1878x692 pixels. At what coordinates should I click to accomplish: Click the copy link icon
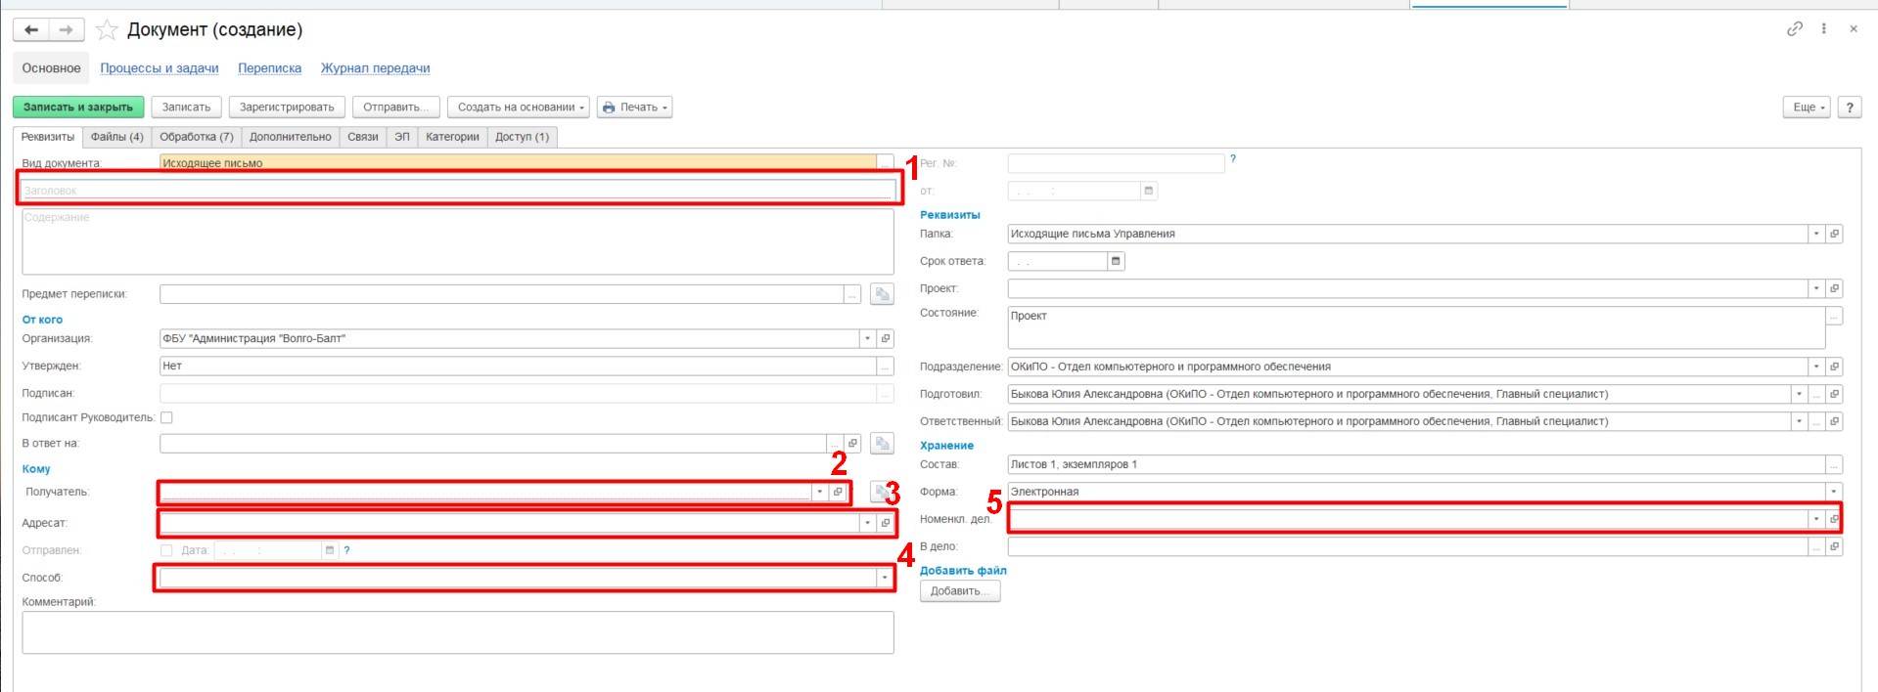(x=1794, y=29)
